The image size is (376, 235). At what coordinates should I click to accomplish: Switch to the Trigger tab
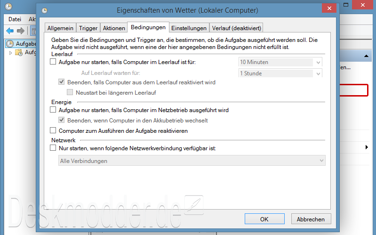88,28
